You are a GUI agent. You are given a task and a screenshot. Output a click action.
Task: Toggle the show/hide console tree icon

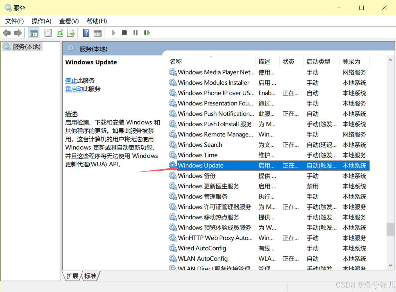pyautogui.click(x=33, y=33)
